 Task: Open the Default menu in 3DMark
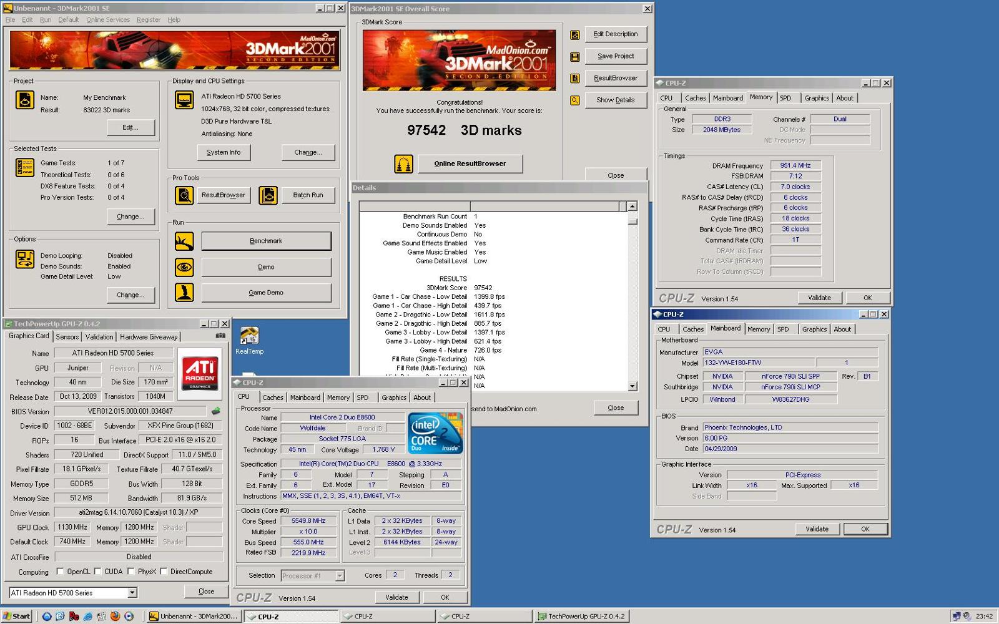click(69, 20)
